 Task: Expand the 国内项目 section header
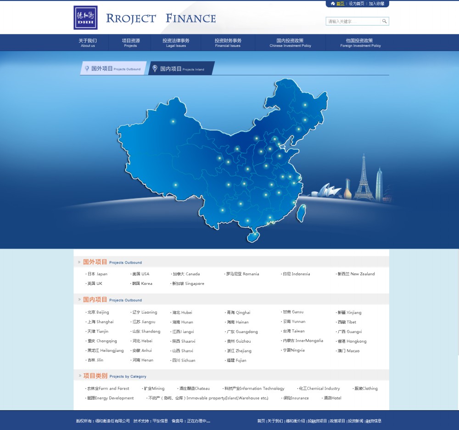point(95,300)
